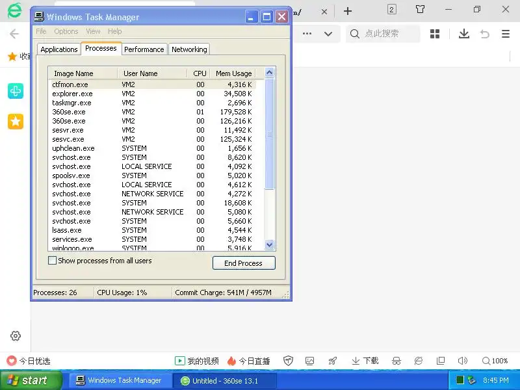Screen dimensions: 520x390
Task: Open browser downloads arrow icon
Action: [x=464, y=34]
